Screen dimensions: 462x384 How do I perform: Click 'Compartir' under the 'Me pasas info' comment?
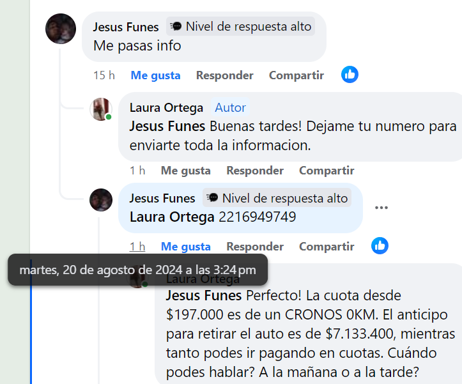pos(296,75)
